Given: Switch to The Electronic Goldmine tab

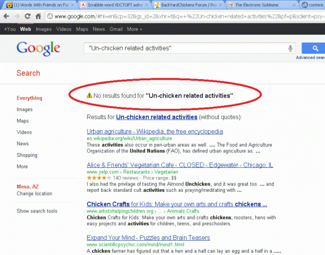Looking at the screenshot, I should (261, 5).
